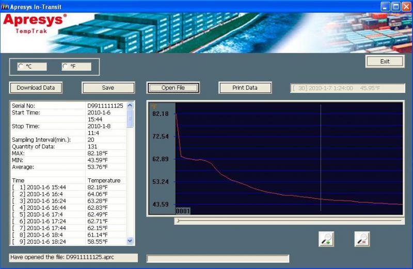Screen dimensions: 413x269
Task: Click the empty progress bar at bottom
Action: 218,259
